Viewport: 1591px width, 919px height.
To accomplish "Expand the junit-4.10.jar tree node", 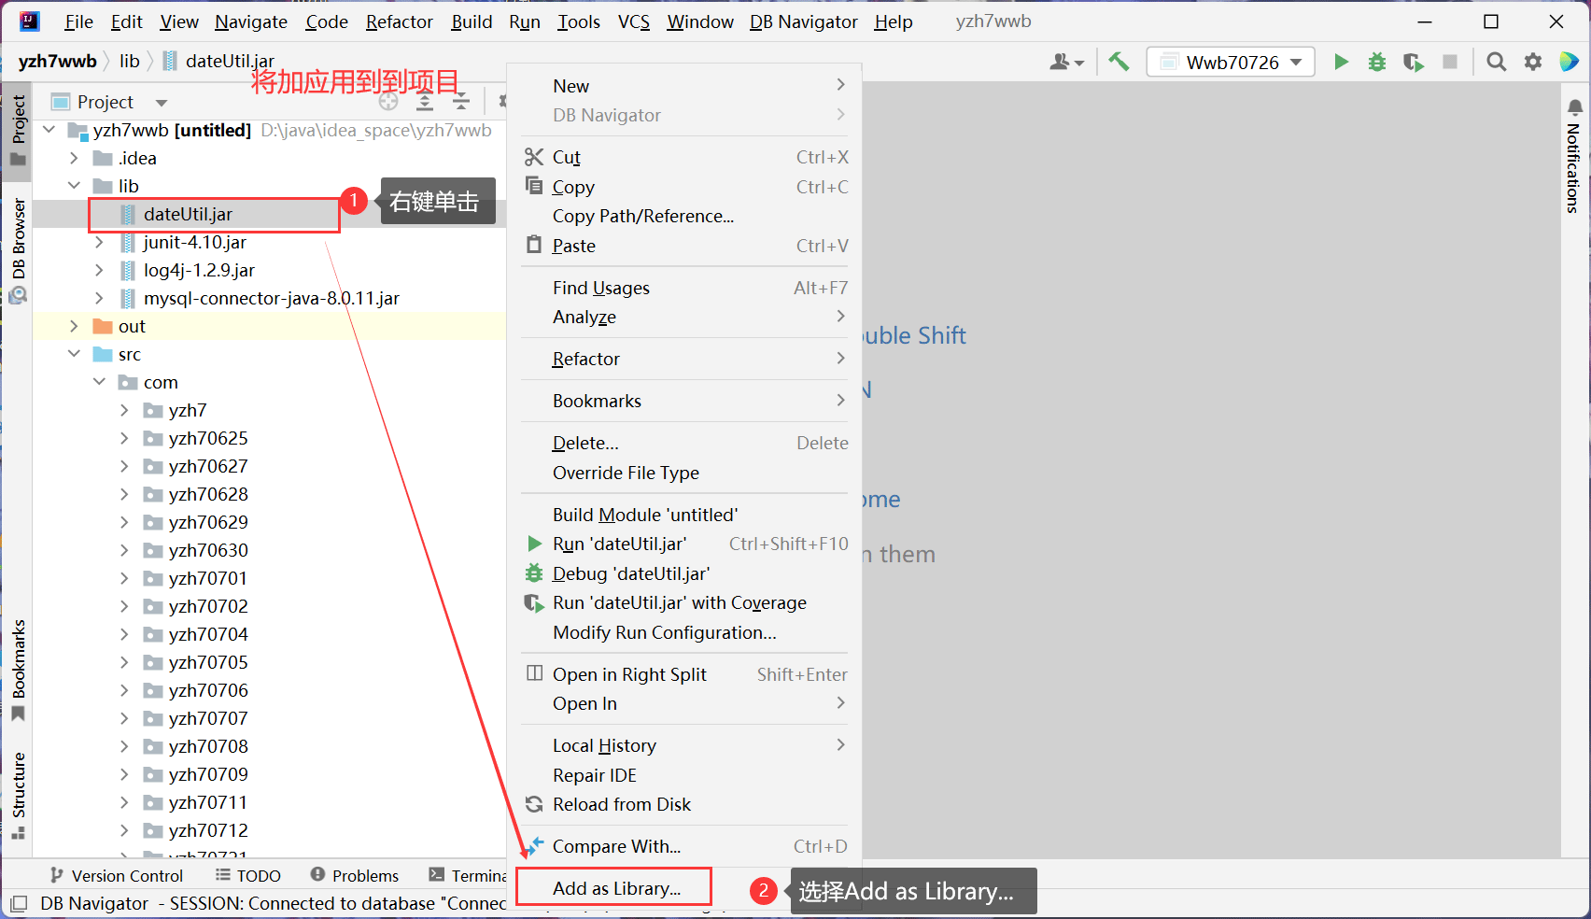I will point(99,242).
